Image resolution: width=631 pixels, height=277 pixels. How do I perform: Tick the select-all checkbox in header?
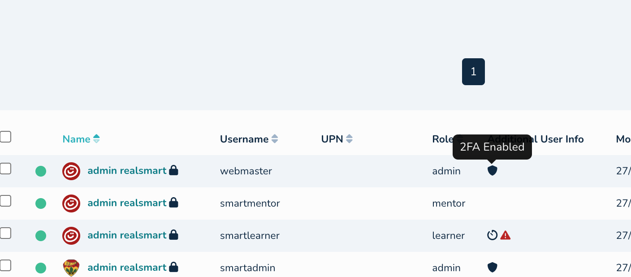(x=5, y=137)
